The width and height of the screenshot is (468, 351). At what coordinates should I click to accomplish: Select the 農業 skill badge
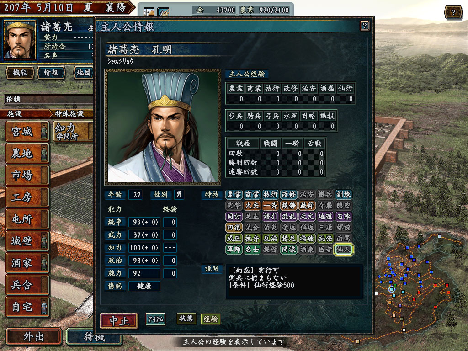click(234, 195)
